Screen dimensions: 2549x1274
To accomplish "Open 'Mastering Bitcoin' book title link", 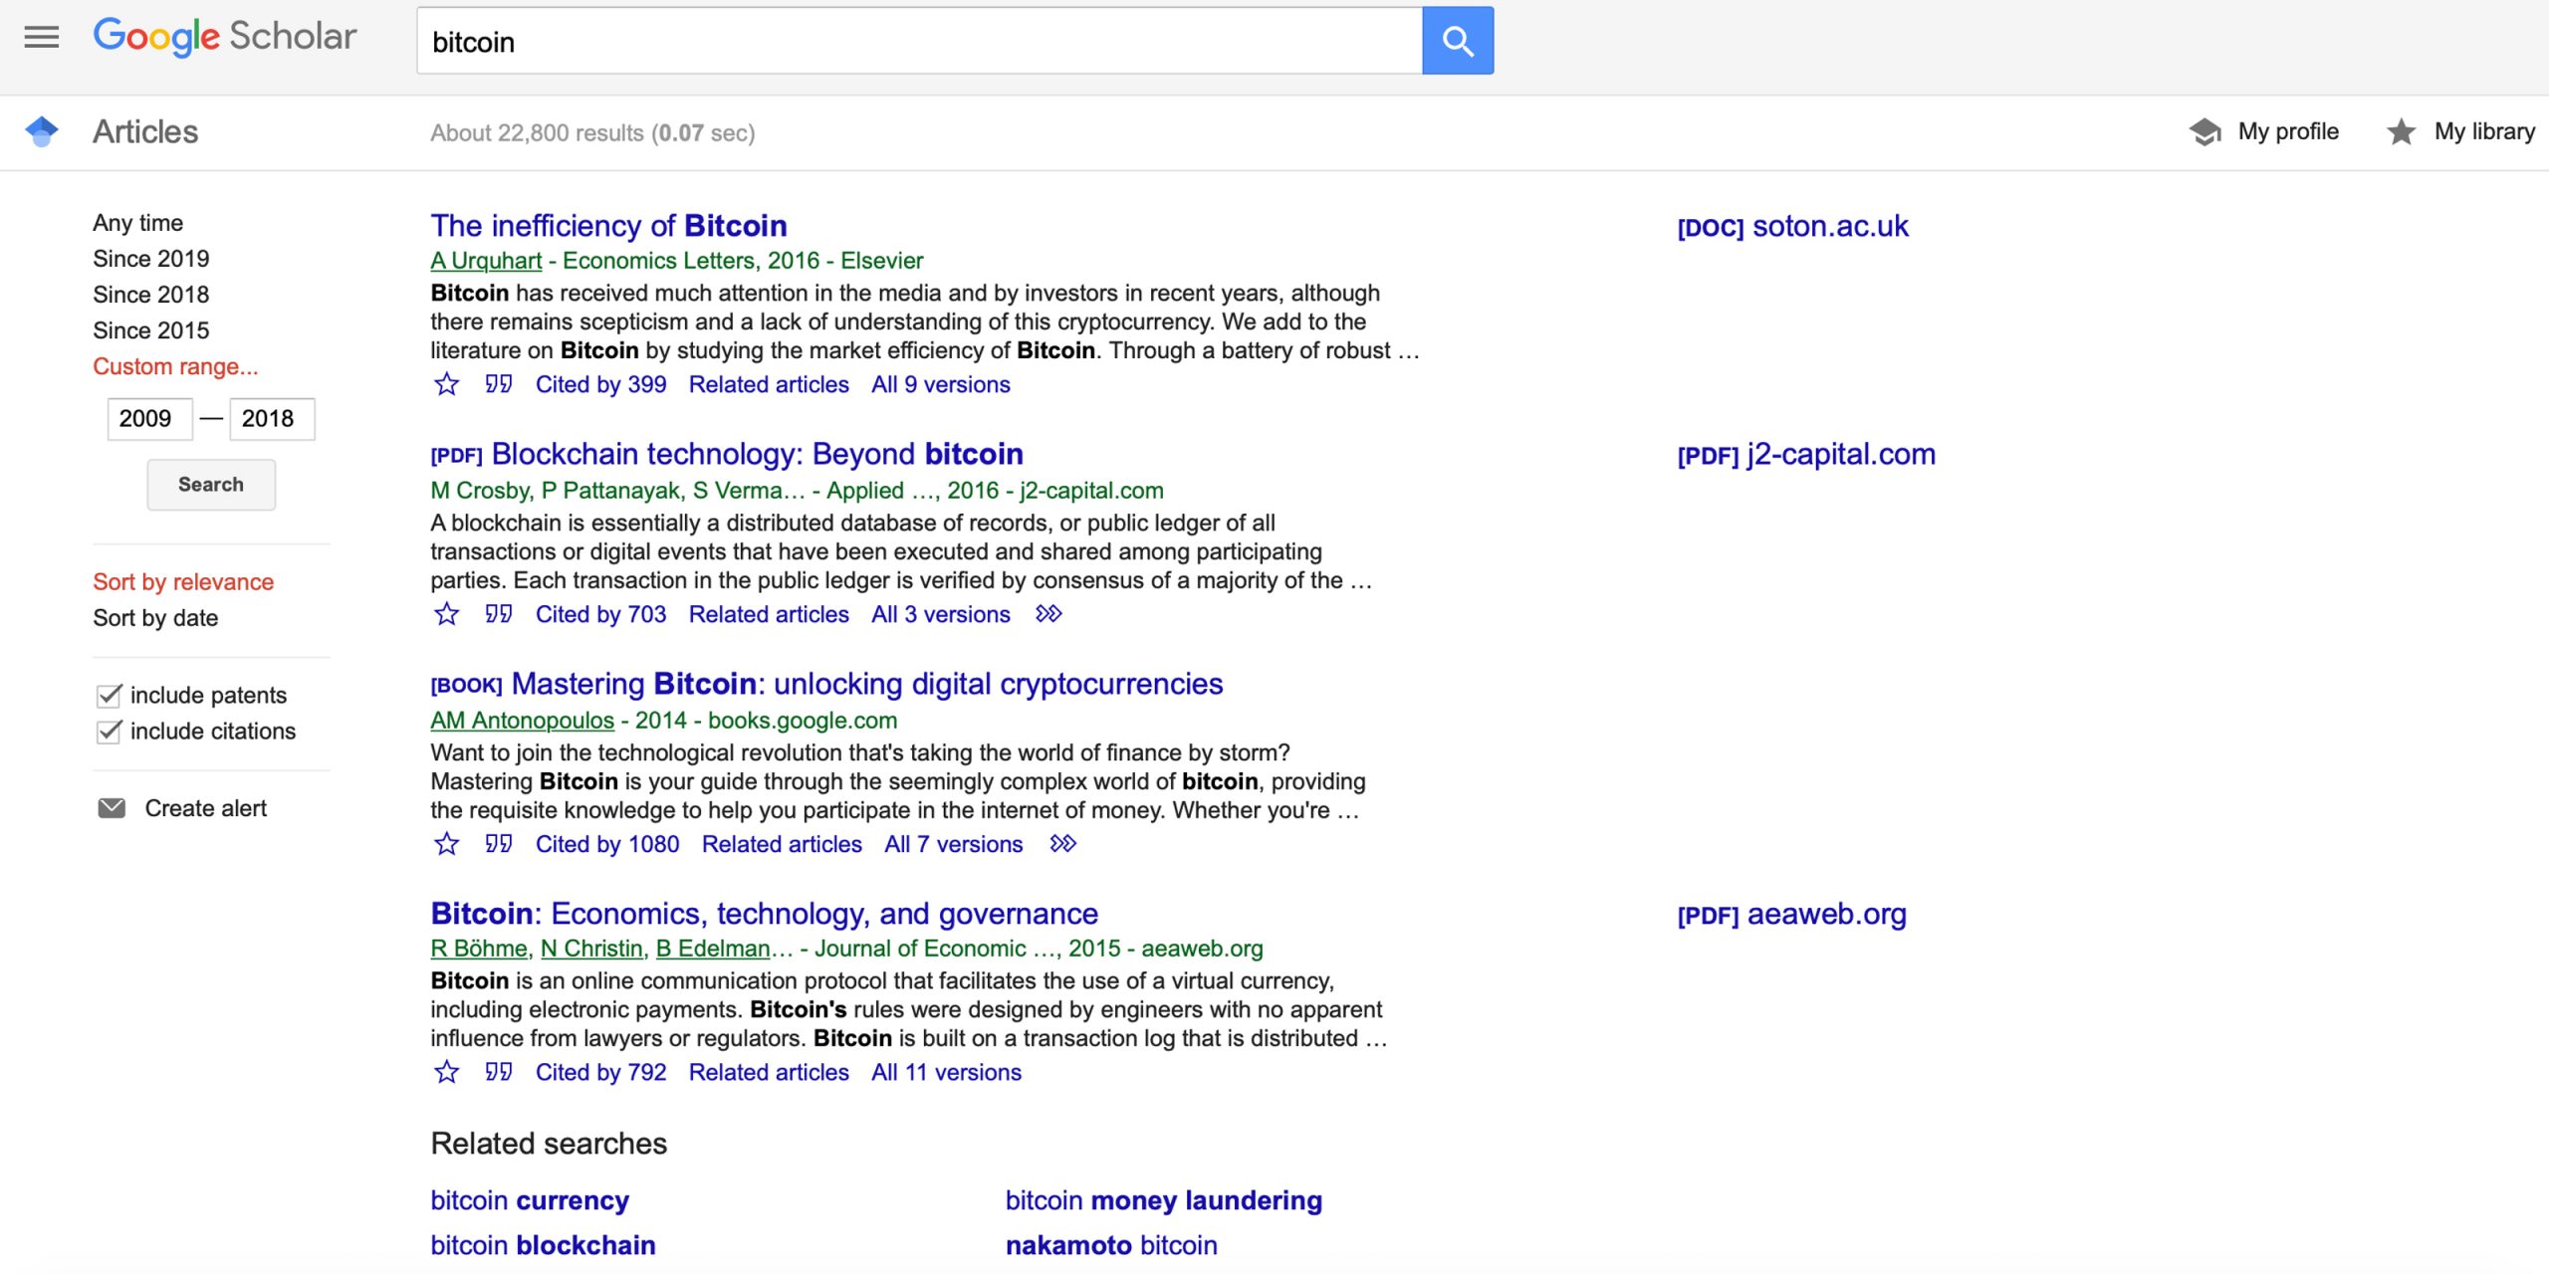I will tap(866, 684).
